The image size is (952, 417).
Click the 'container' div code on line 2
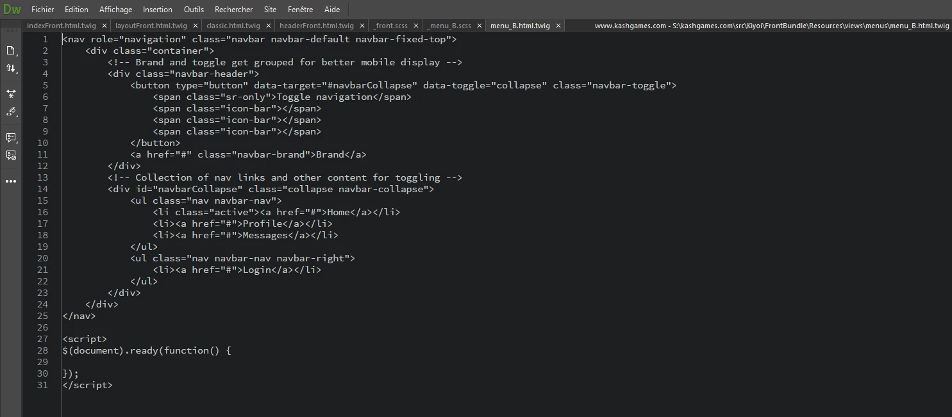(x=149, y=51)
